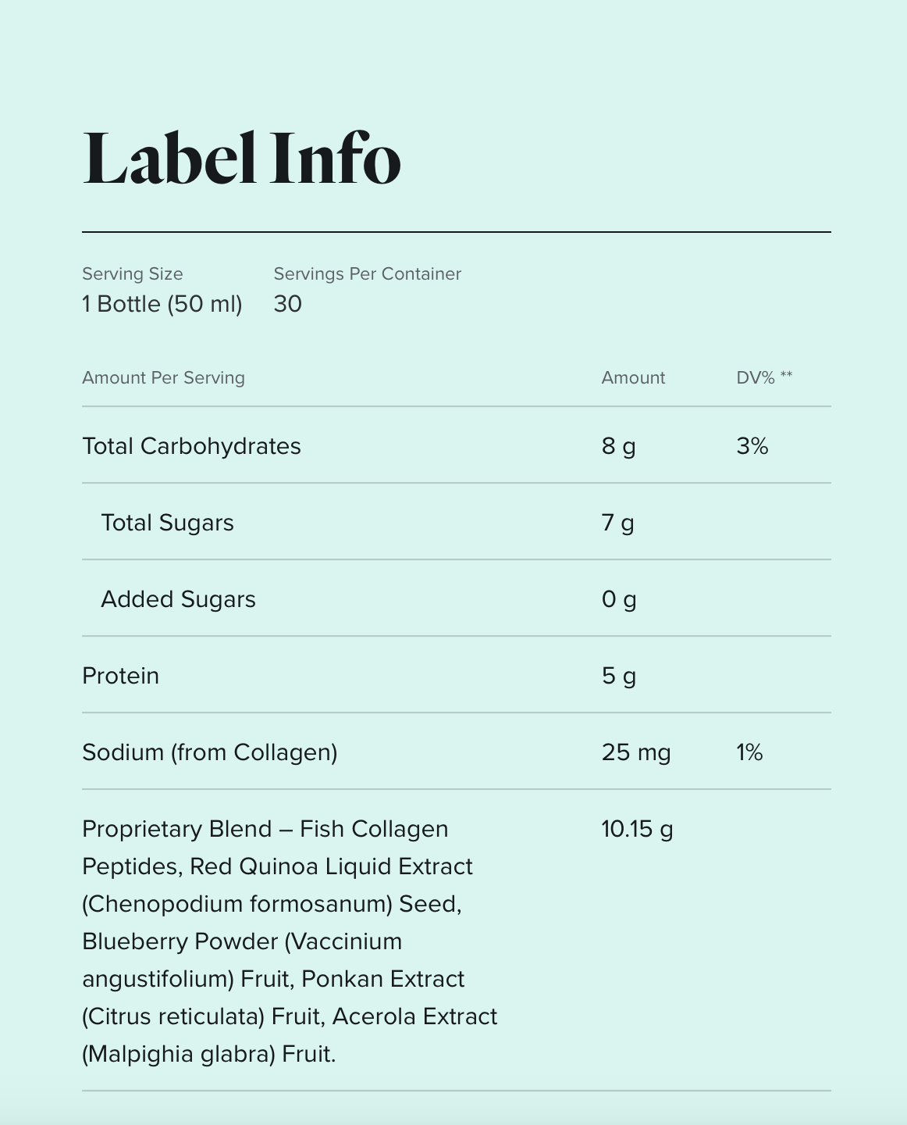Image resolution: width=907 pixels, height=1125 pixels.
Task: Click the 1 Bottle (50 ml) value
Action: (x=162, y=304)
